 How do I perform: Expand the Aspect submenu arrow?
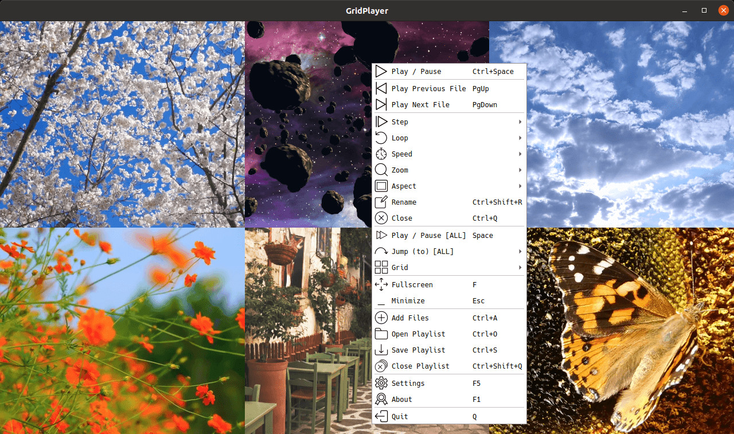click(x=520, y=186)
